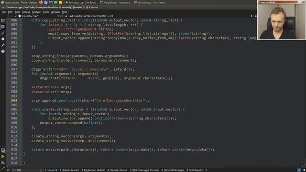Open the output panes selector arrows
The height and width of the screenshot is (172, 306).
pyautogui.click(x=206, y=170)
